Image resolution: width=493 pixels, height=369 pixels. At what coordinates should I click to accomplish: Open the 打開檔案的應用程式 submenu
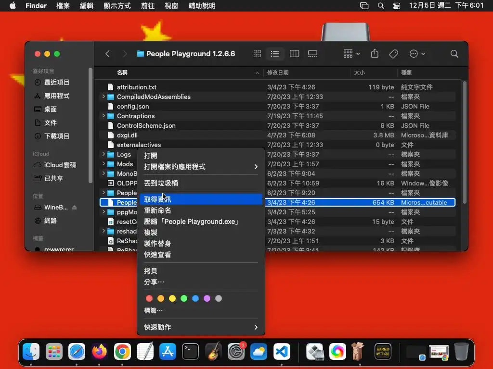click(x=201, y=167)
